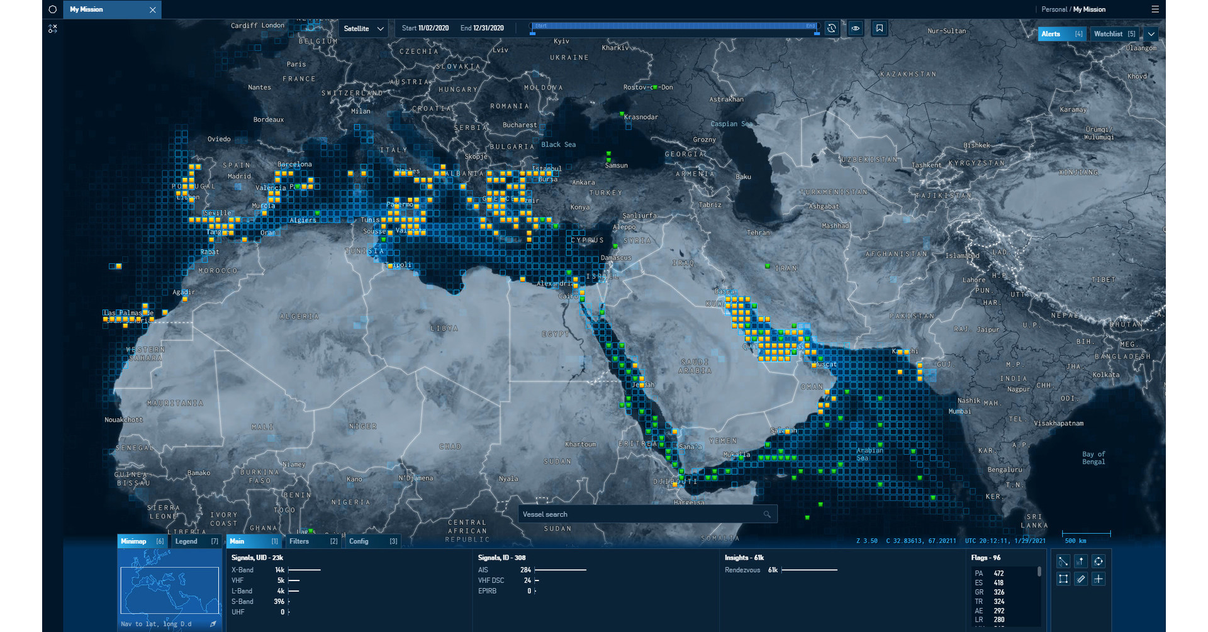Select the circle area drawing tool
Screen dimensions: 1208x632
[x=1098, y=562]
